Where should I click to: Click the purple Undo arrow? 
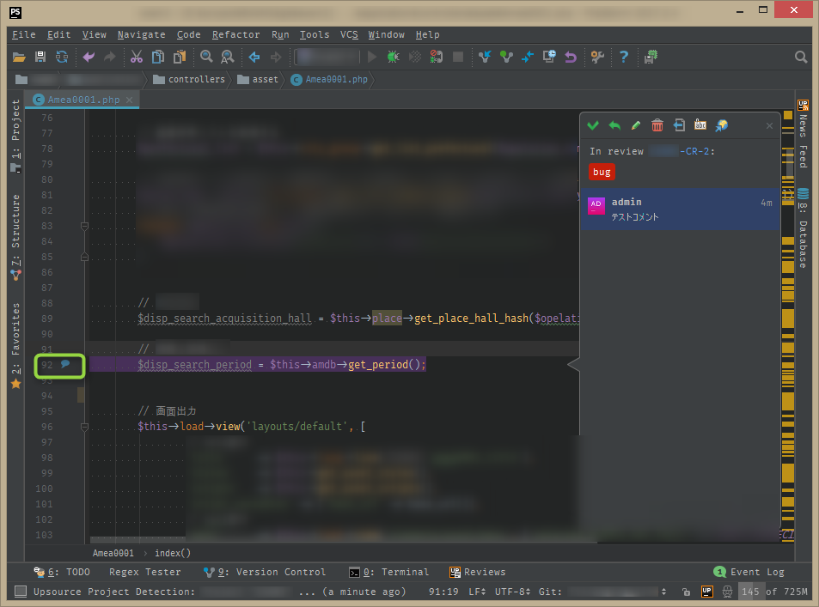coord(89,57)
